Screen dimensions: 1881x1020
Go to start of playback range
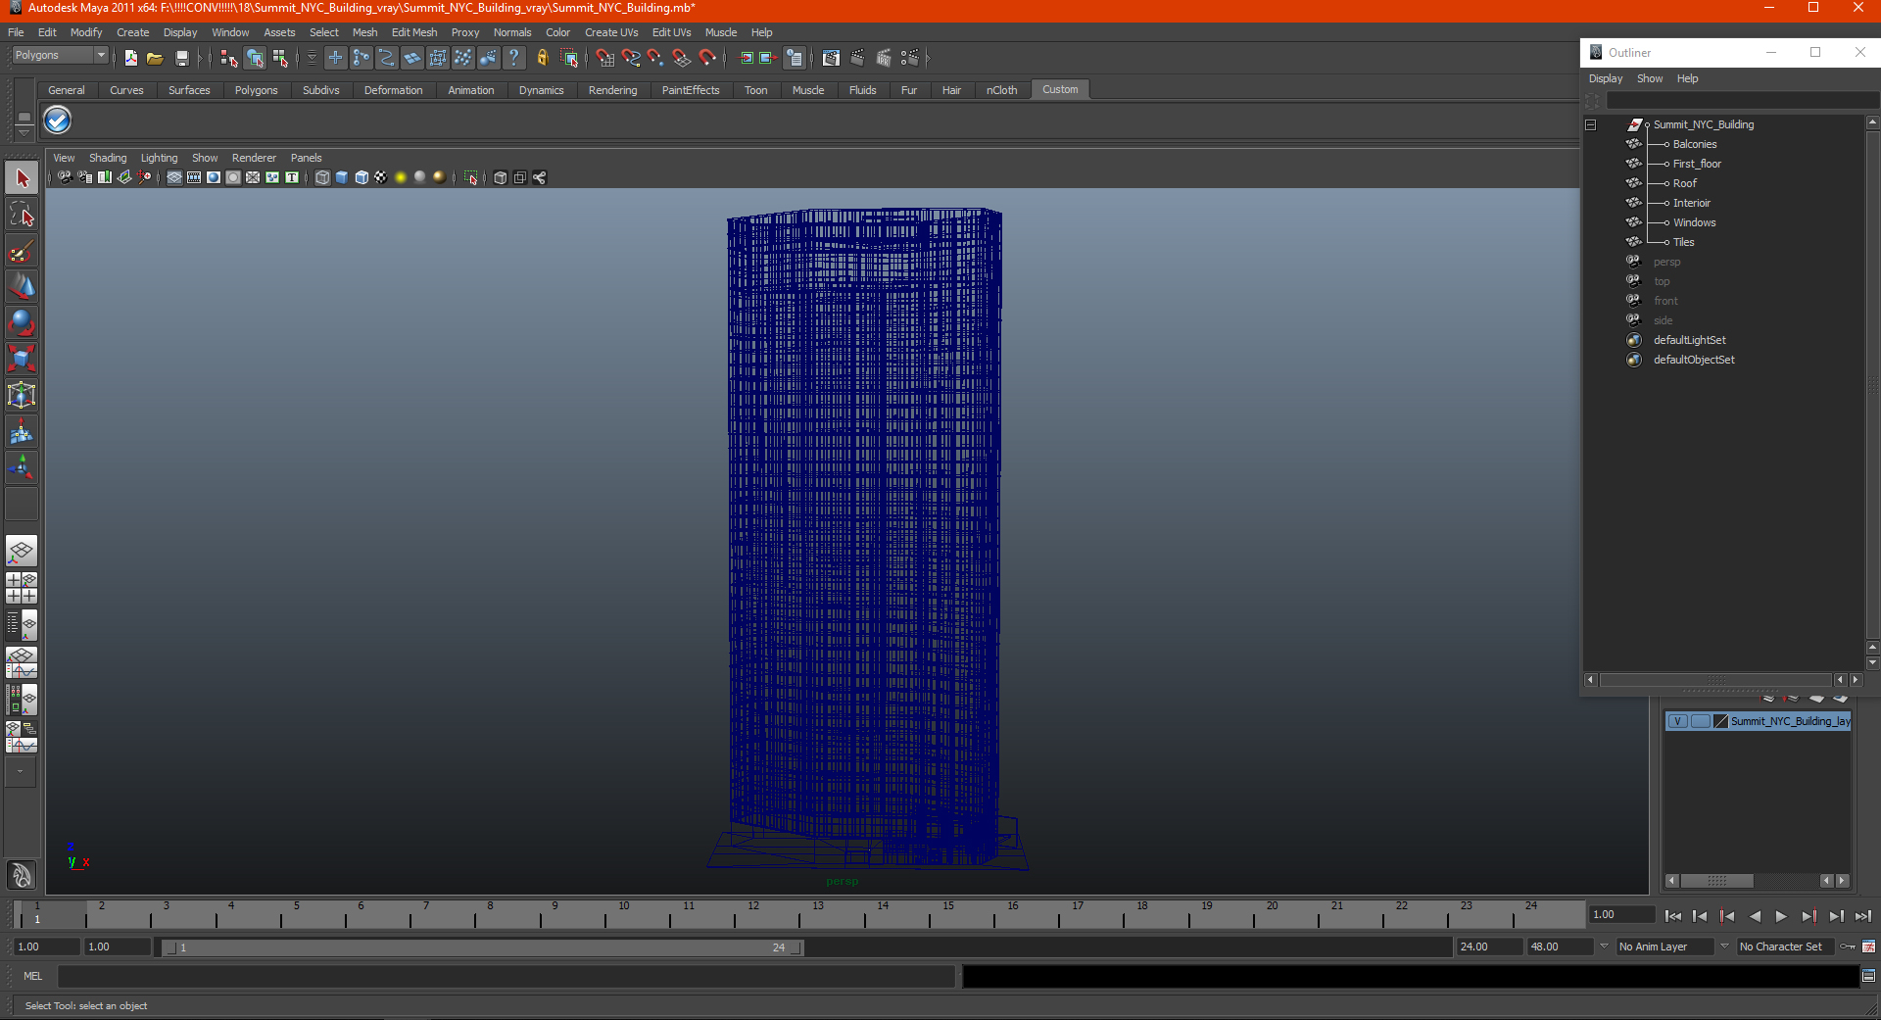[1673, 916]
